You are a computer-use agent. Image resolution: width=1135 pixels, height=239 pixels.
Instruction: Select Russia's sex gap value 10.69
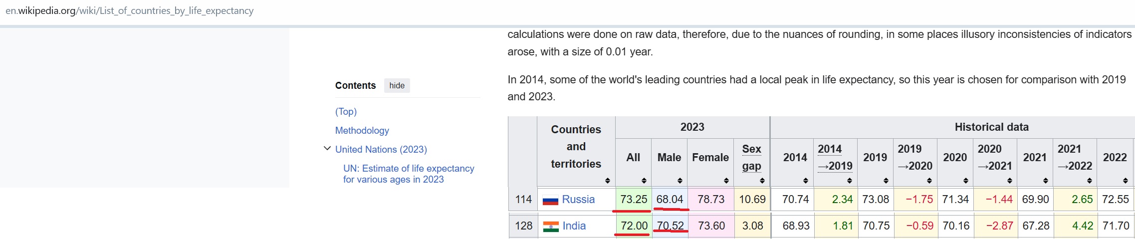coord(752,199)
